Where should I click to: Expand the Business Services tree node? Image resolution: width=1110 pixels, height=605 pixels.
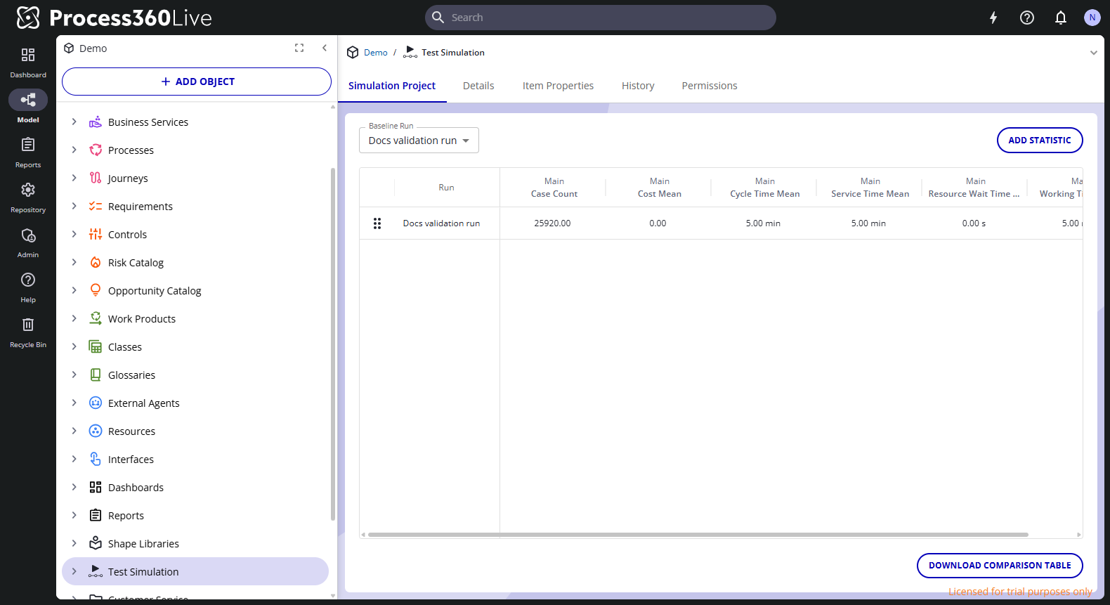pyautogui.click(x=74, y=122)
